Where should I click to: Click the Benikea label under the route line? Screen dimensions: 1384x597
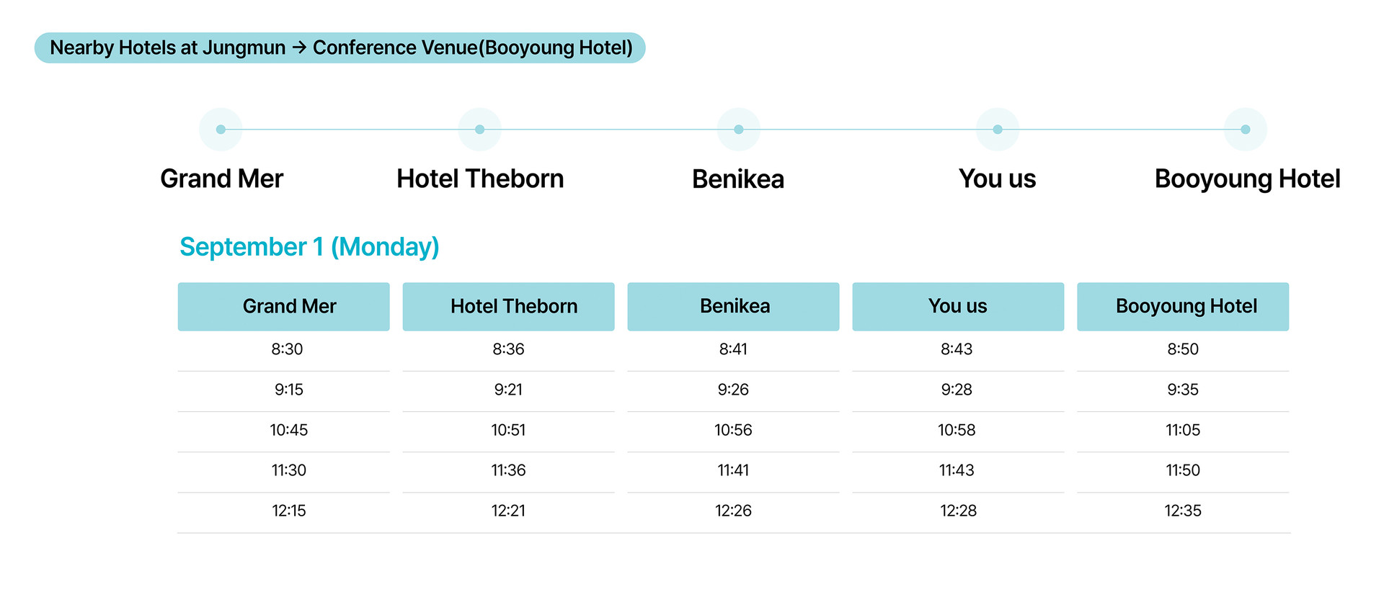pos(738,179)
